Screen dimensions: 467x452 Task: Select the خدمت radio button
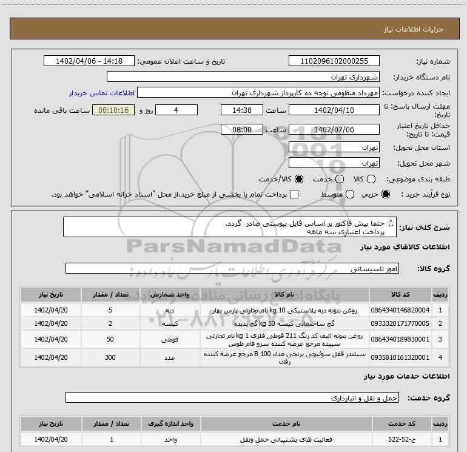click(340, 179)
